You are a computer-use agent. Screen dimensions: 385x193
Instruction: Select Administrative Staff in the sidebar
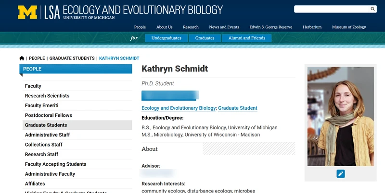pyautogui.click(x=77, y=135)
